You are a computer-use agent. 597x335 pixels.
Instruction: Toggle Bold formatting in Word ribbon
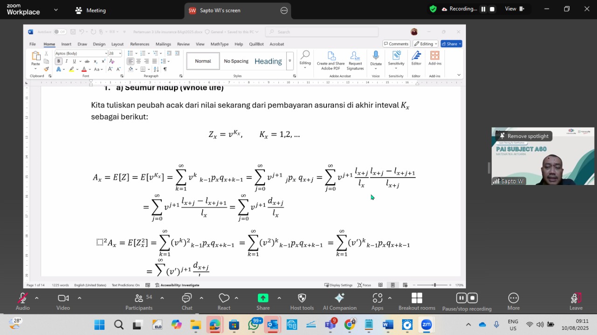(x=59, y=62)
